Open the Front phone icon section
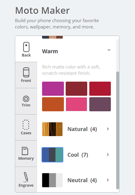The image size is (135, 195). (x=26, y=72)
